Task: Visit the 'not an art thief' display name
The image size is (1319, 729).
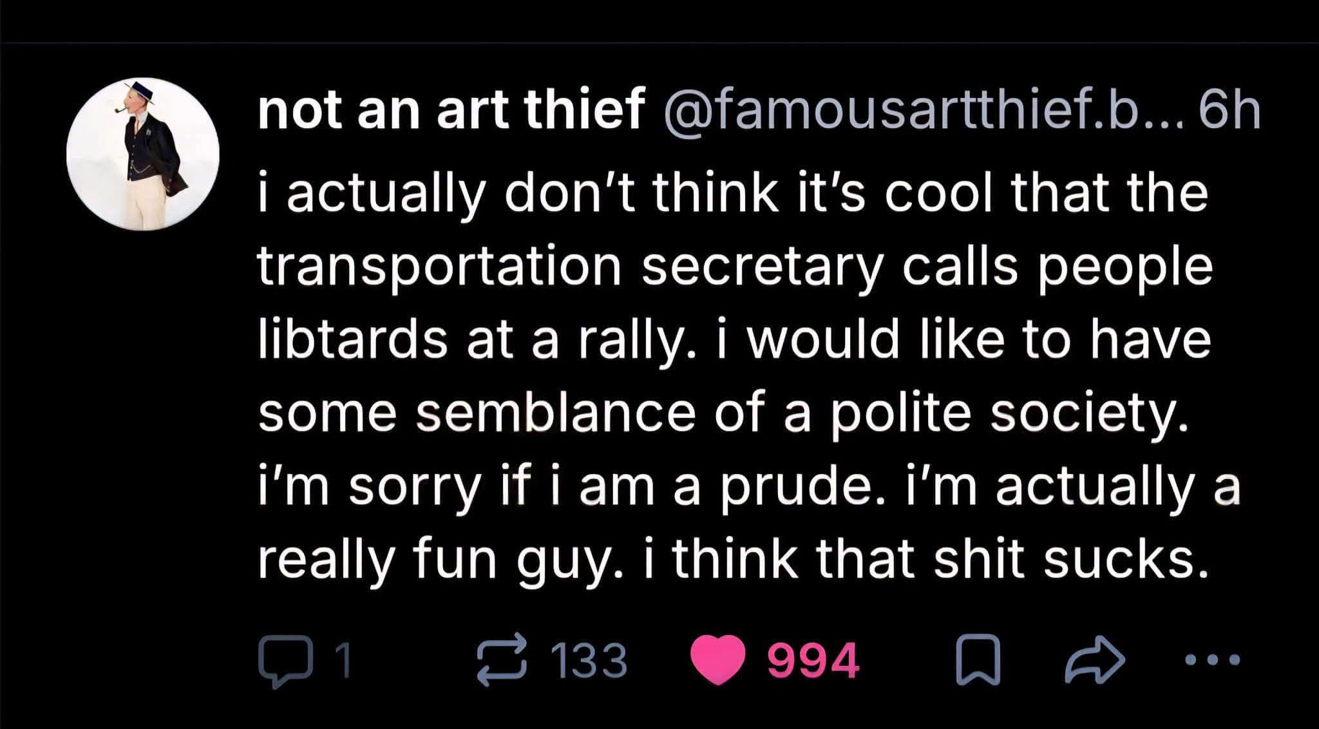Action: pyautogui.click(x=451, y=111)
